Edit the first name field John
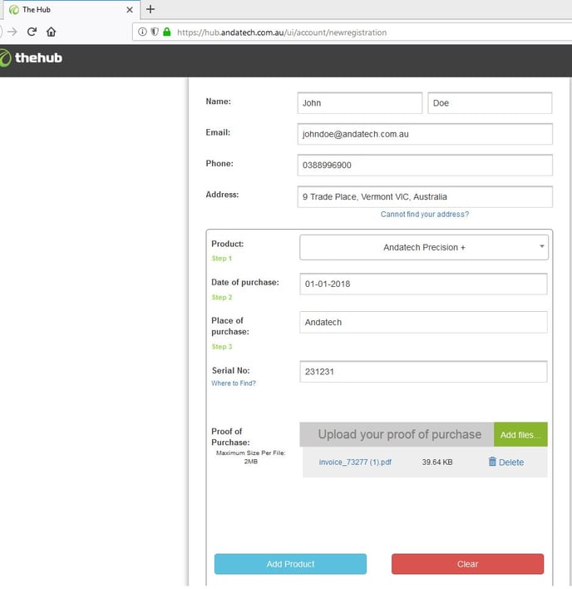Viewport: 572px width, 589px height. 359,103
